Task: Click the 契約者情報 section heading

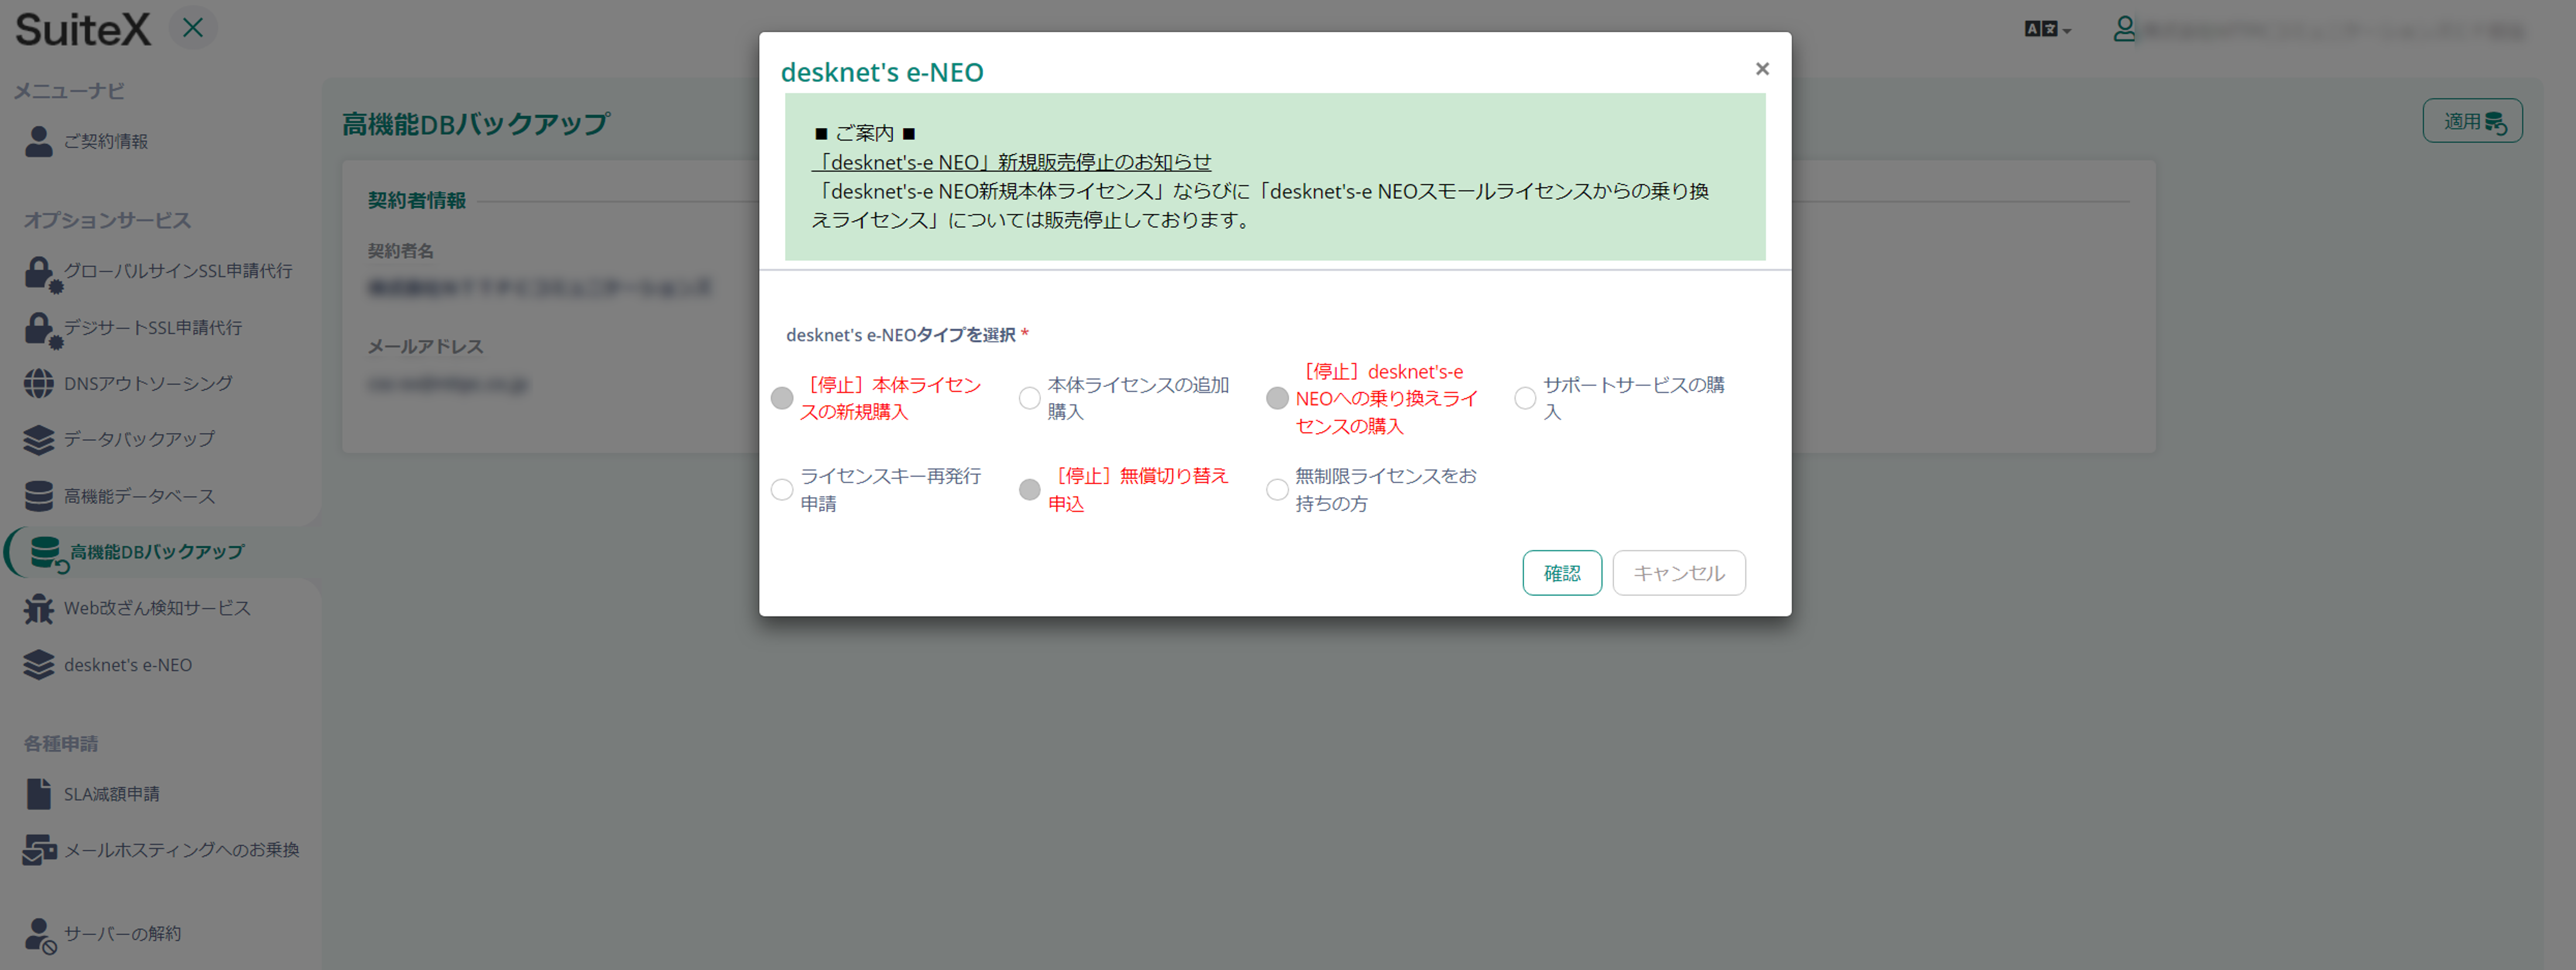Action: pyautogui.click(x=417, y=200)
